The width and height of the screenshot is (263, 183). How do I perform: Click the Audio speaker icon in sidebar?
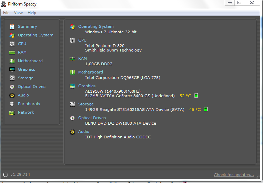(x=12, y=95)
